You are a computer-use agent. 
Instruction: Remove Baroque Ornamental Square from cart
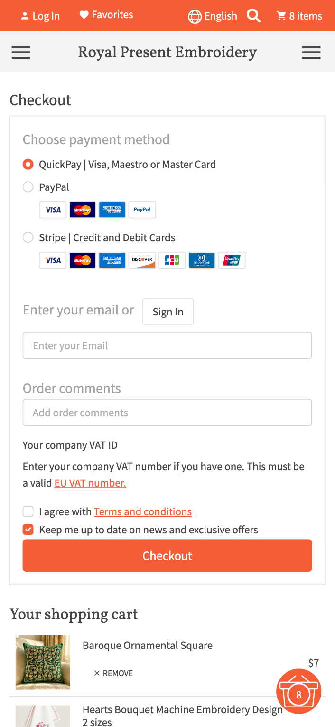[113, 673]
